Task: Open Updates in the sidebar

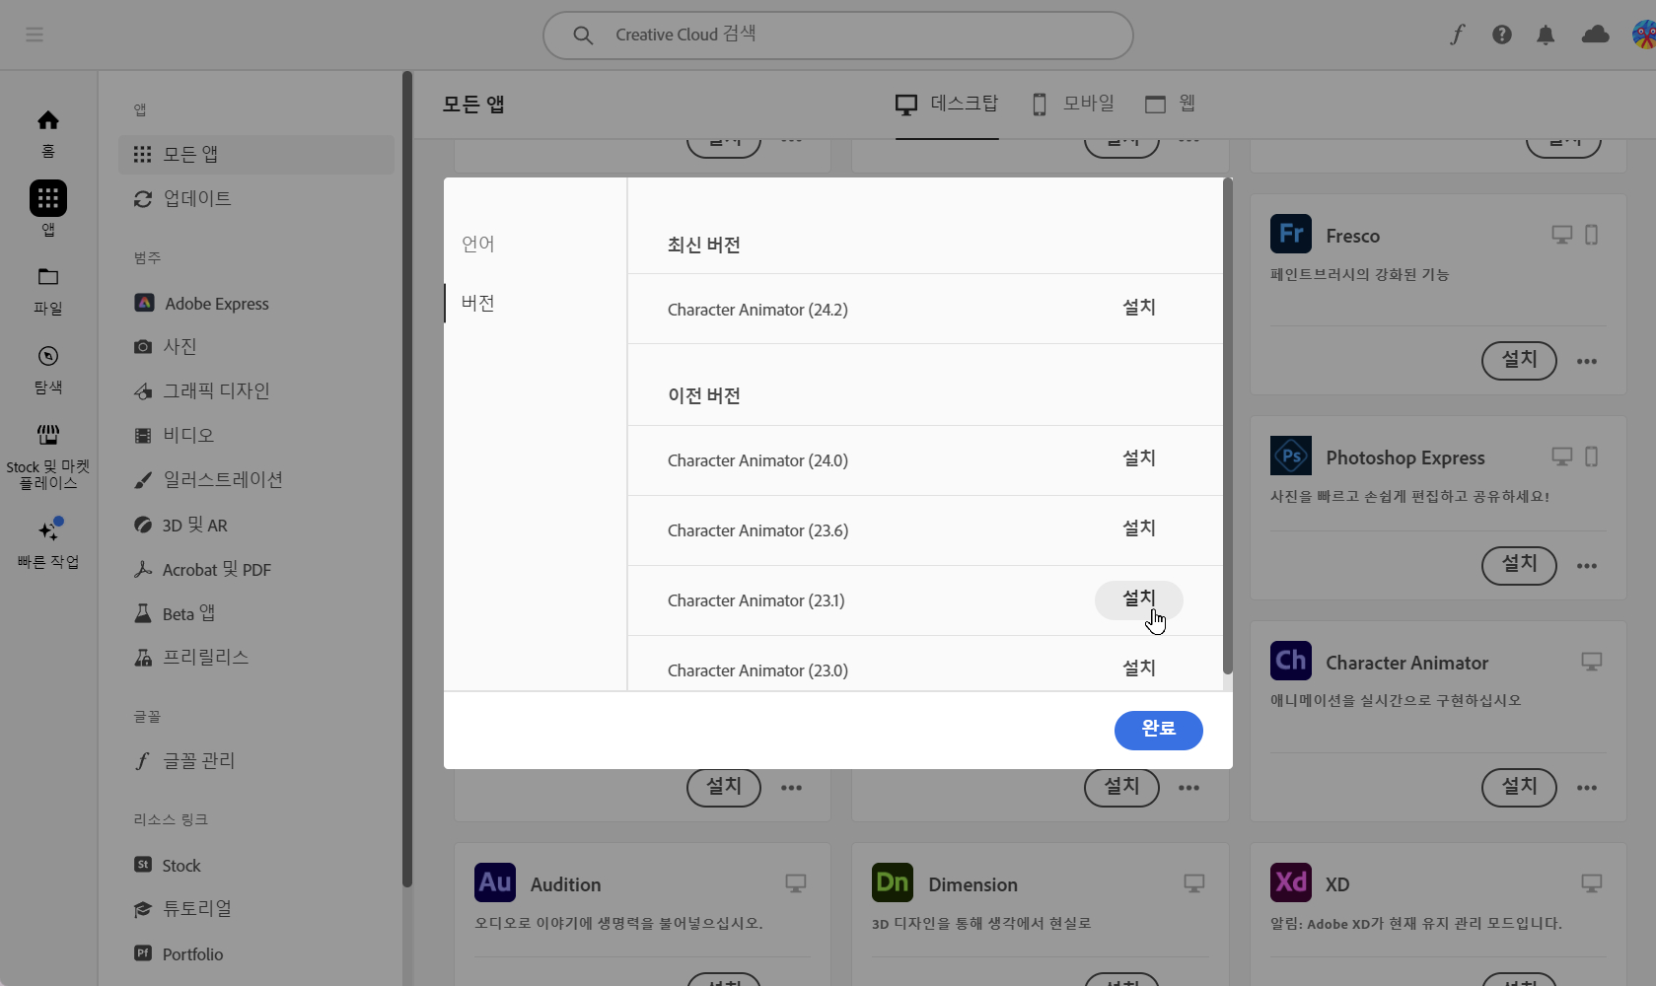Action: [256, 199]
